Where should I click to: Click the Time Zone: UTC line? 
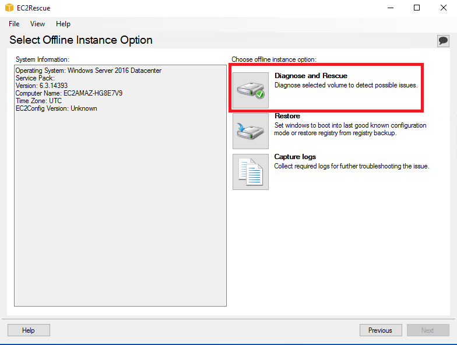pyautogui.click(x=38, y=101)
